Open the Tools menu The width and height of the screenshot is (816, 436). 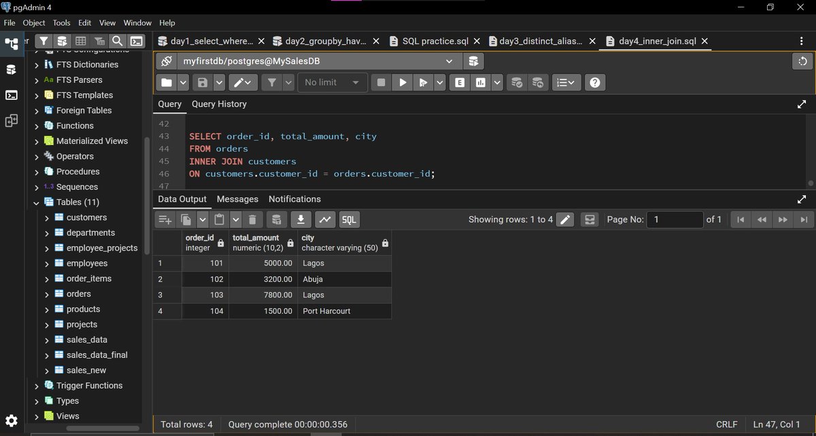click(x=61, y=22)
